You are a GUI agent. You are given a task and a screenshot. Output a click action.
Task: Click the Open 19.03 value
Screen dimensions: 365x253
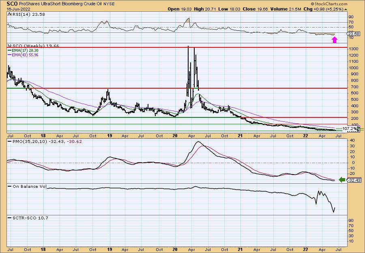pos(180,9)
